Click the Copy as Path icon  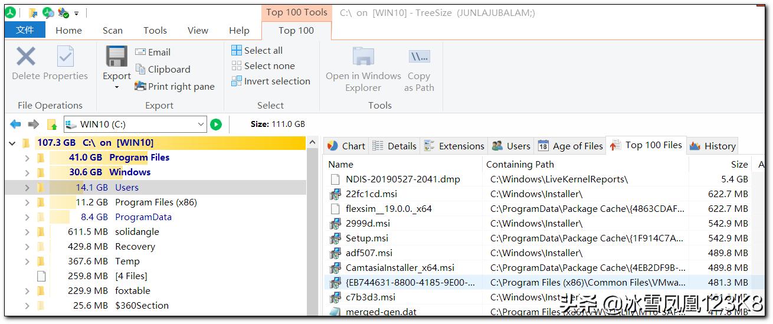(x=419, y=58)
